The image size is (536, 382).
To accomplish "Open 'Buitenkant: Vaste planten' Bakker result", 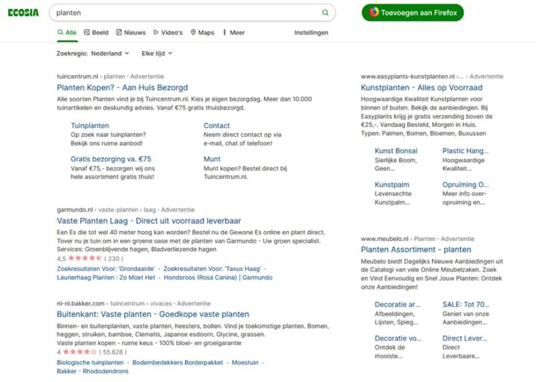I will [x=153, y=314].
